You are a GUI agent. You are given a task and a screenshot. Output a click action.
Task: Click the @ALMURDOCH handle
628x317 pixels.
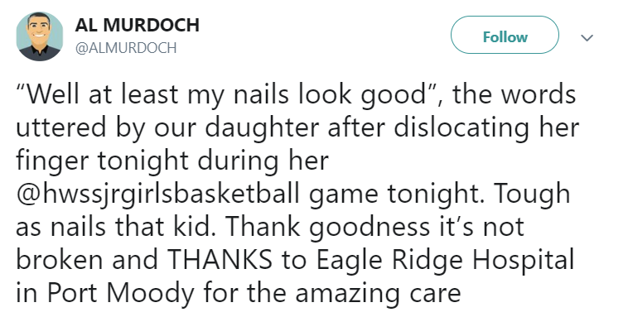coord(126,48)
